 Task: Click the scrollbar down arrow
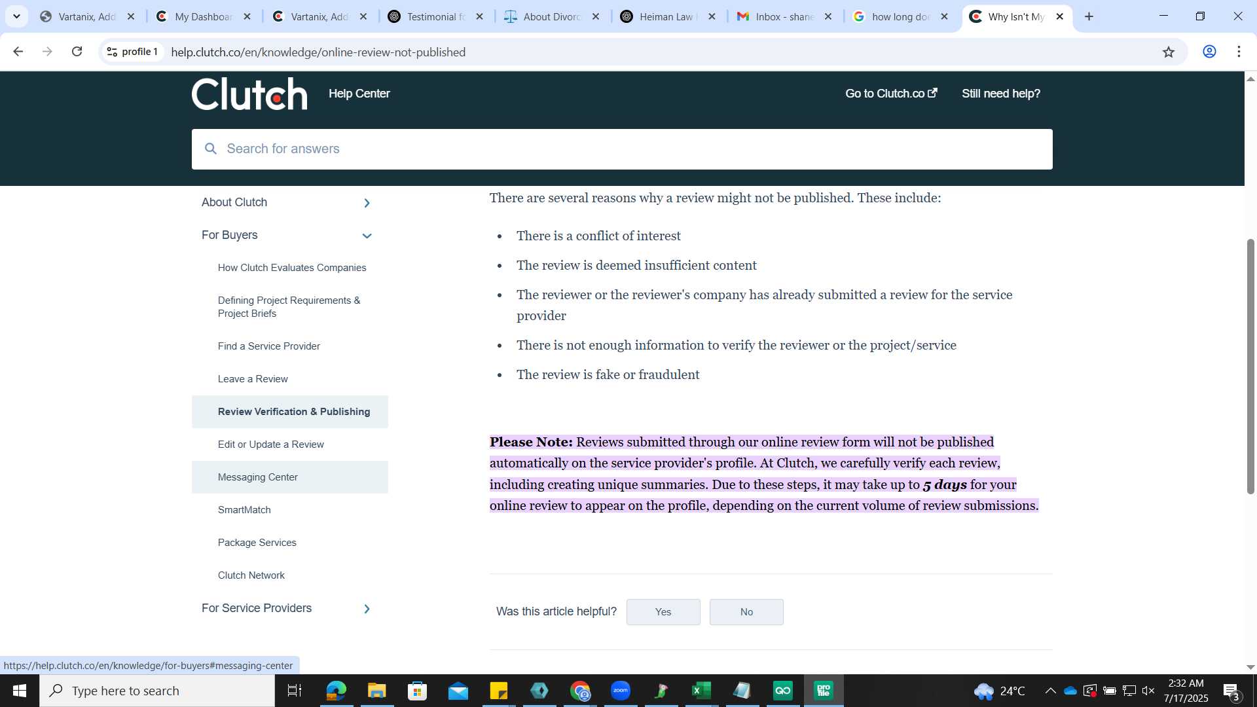click(x=1250, y=667)
